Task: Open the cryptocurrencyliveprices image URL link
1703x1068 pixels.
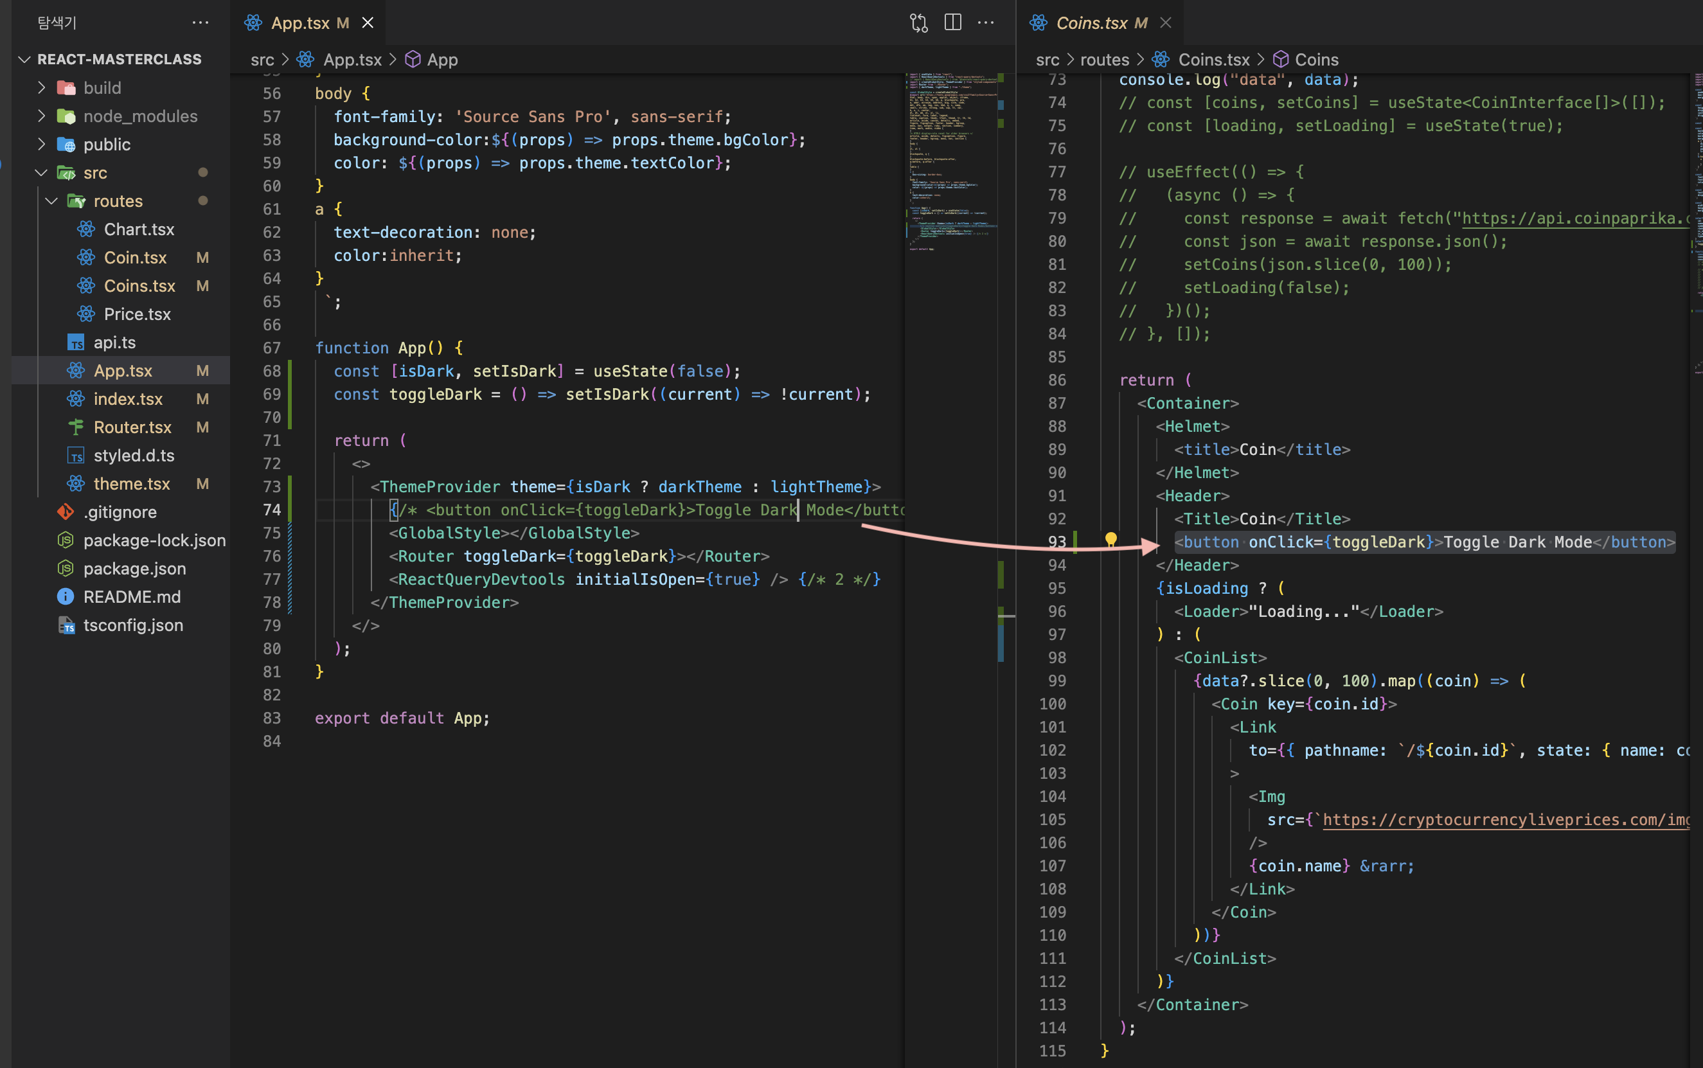Action: click(x=1504, y=819)
